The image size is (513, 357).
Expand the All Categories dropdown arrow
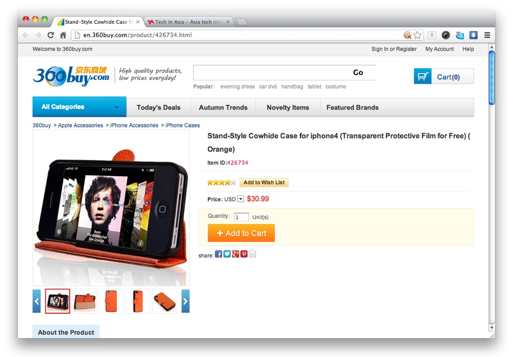click(117, 107)
